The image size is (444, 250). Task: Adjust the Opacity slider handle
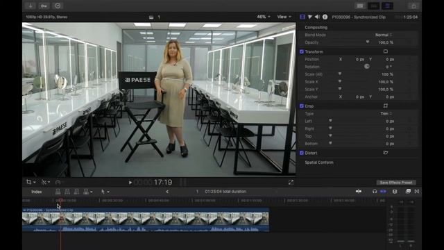click(368, 42)
